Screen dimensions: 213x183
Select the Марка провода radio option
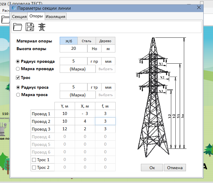pyautogui.click(x=18, y=69)
